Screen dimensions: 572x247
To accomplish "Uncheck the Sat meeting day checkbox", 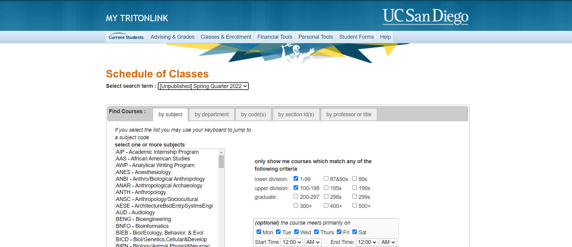I will [354, 232].
